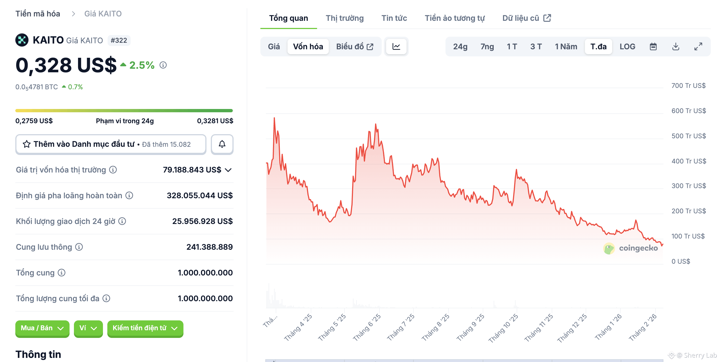Image resolution: width=719 pixels, height=362 pixels.
Task: Expand chart to fullscreen
Action: [698, 46]
